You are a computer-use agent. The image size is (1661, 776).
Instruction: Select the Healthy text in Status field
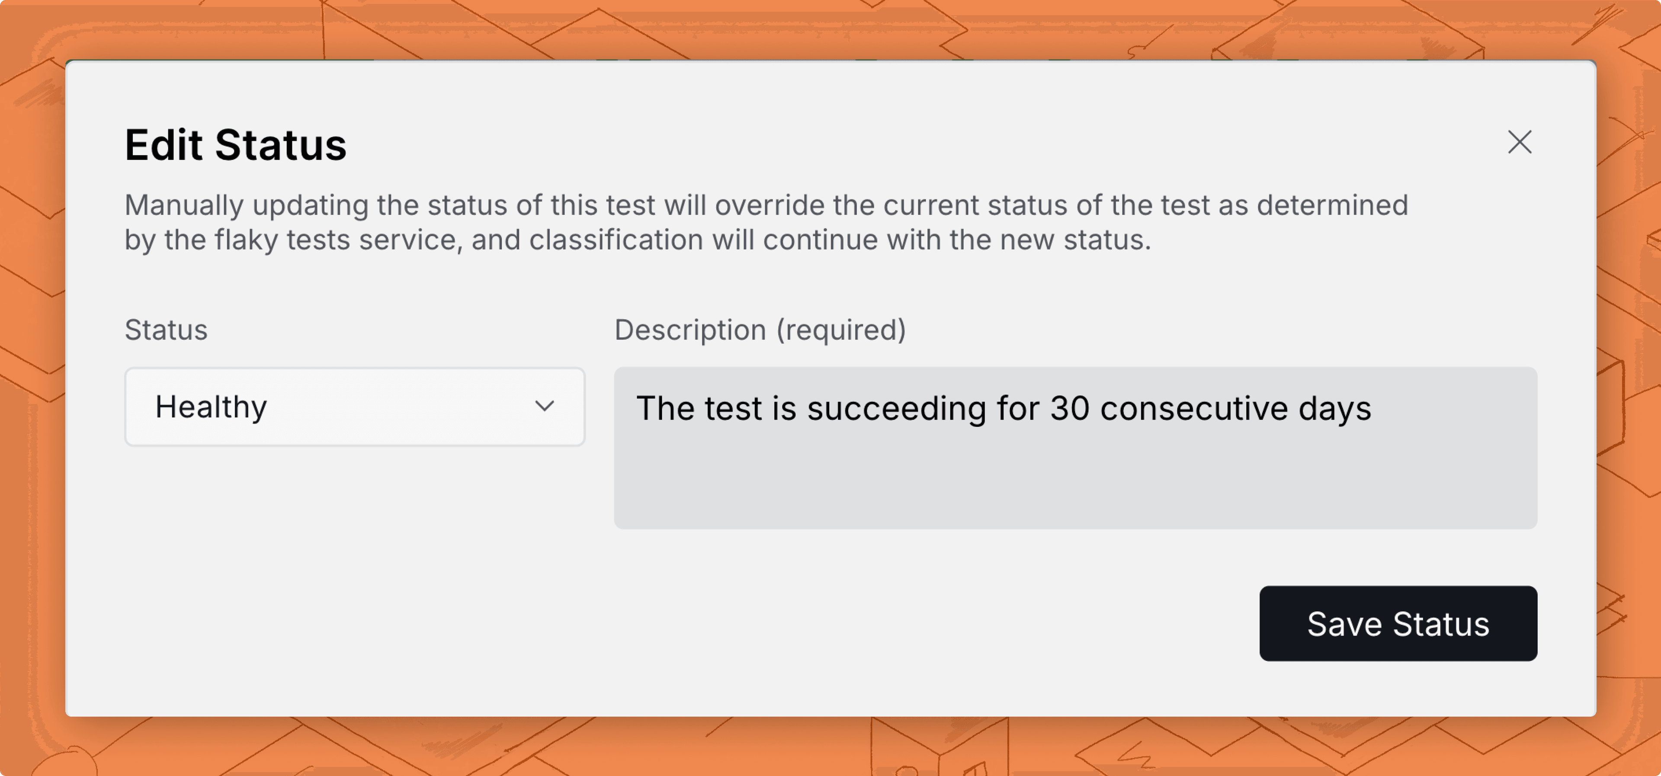211,407
